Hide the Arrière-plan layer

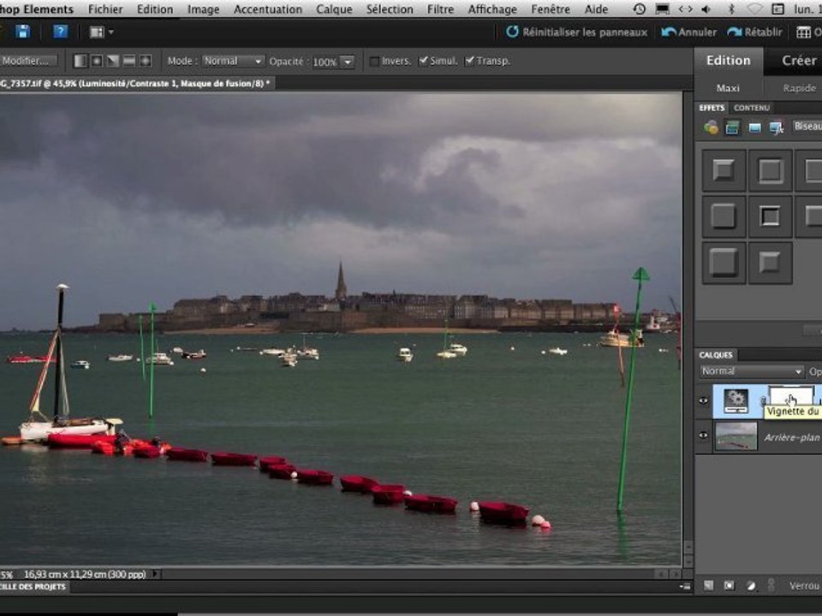pos(704,435)
